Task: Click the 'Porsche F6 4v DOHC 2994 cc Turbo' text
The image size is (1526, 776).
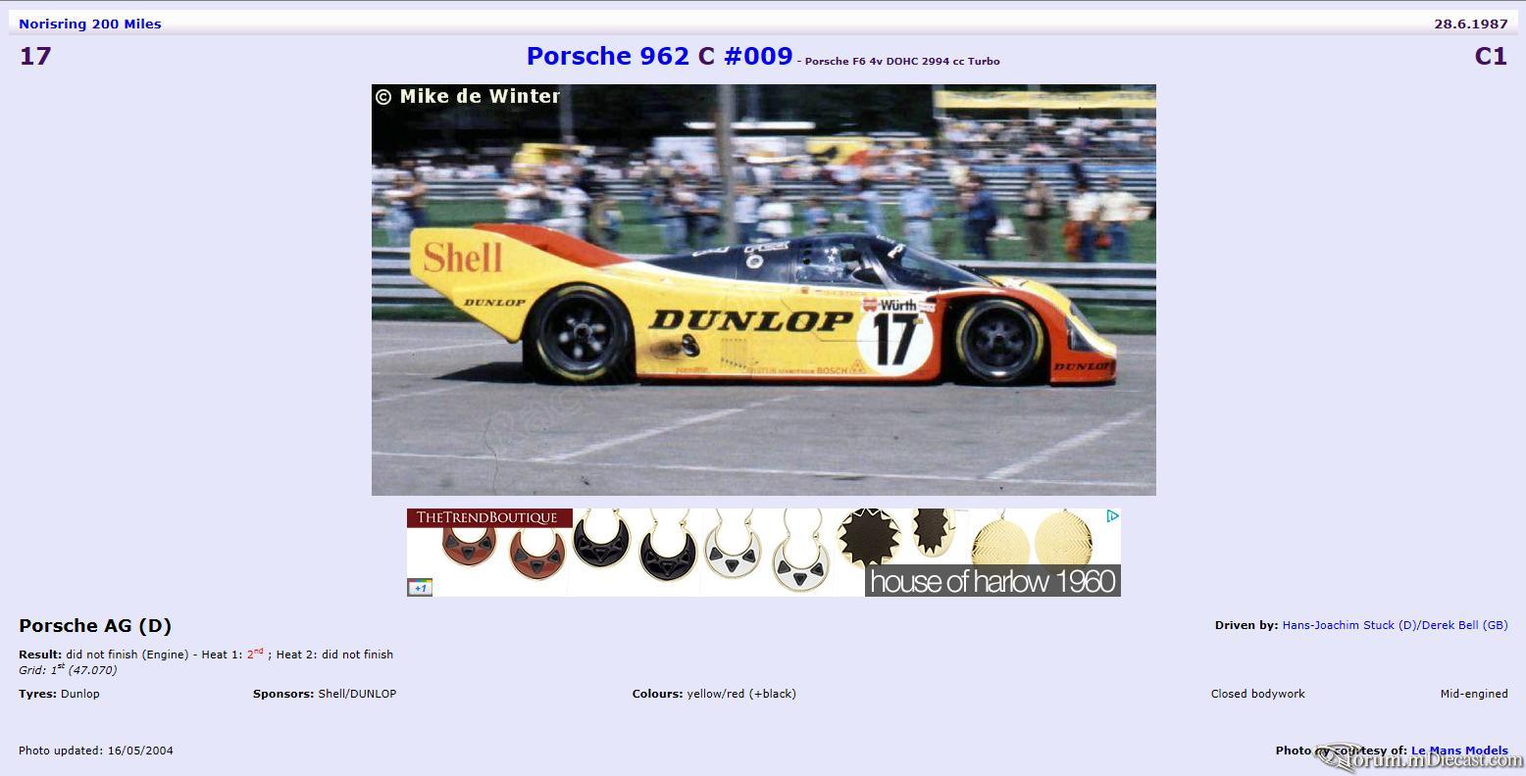Action: (x=902, y=61)
